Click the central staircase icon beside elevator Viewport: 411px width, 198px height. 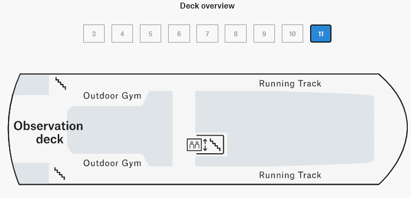(x=216, y=145)
